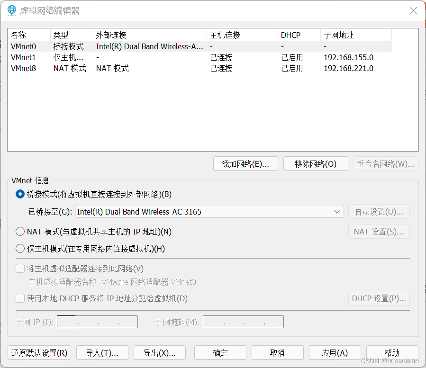Toggle 将主机虚拟适配器连接到此网络 checkbox
Image resolution: width=426 pixels, height=368 pixels.
point(20,269)
